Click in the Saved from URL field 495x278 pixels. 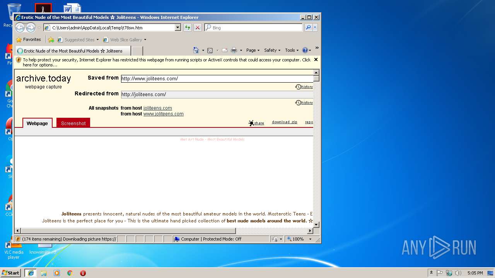point(217,78)
